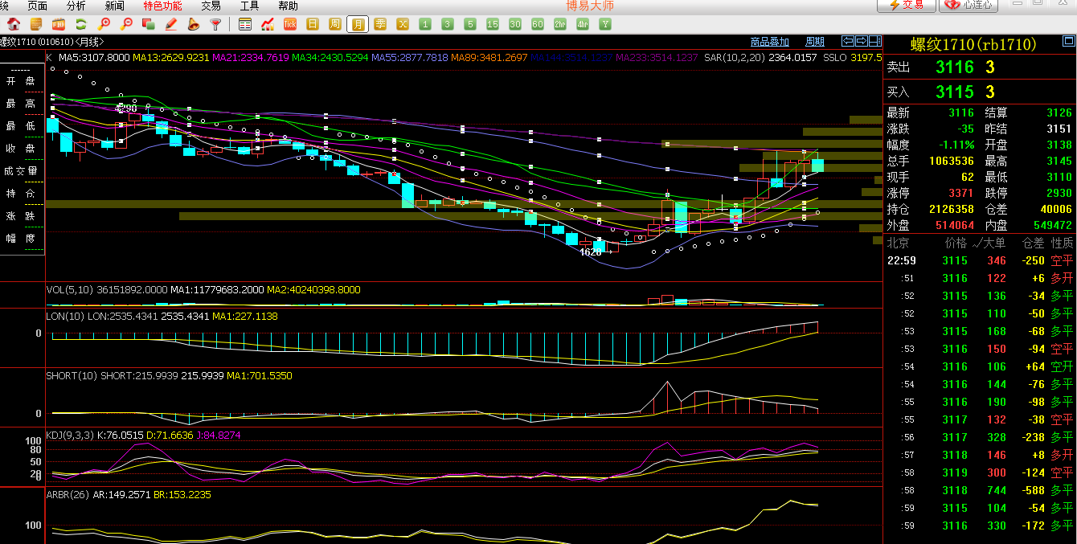Click the green refresh arrows icon
Screen dimensions: 1077x544
(81, 24)
